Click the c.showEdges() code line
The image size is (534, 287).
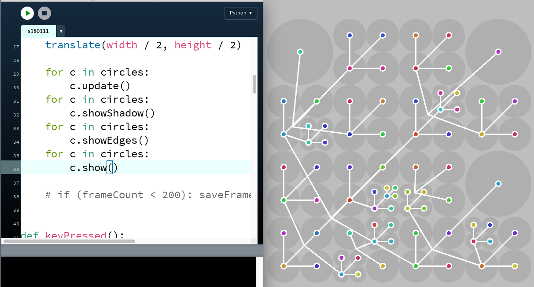point(109,140)
